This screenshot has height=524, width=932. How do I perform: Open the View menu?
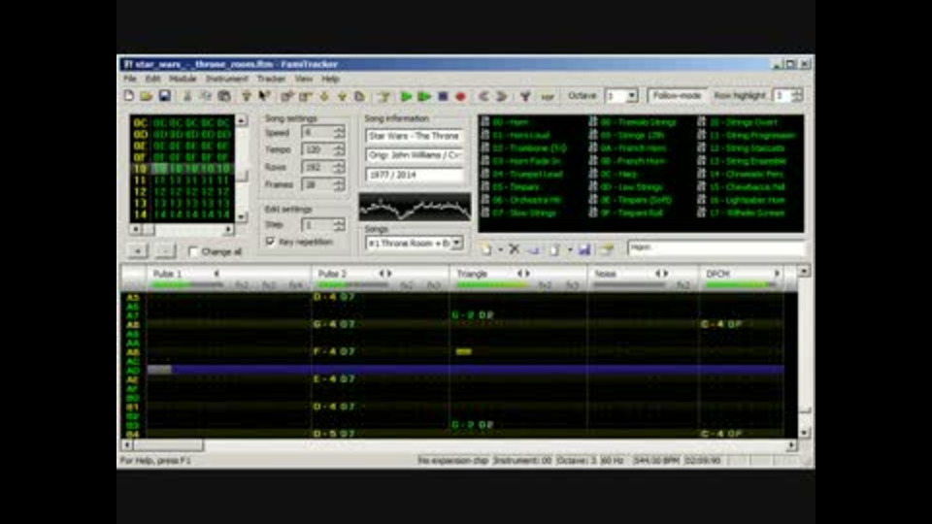303,79
